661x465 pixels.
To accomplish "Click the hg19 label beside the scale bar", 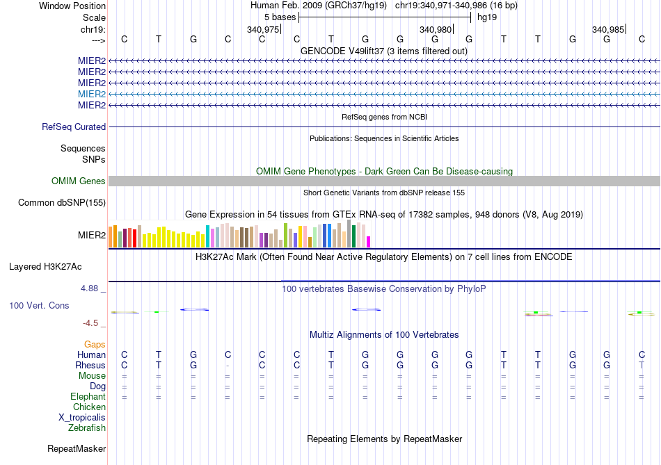I will point(487,17).
